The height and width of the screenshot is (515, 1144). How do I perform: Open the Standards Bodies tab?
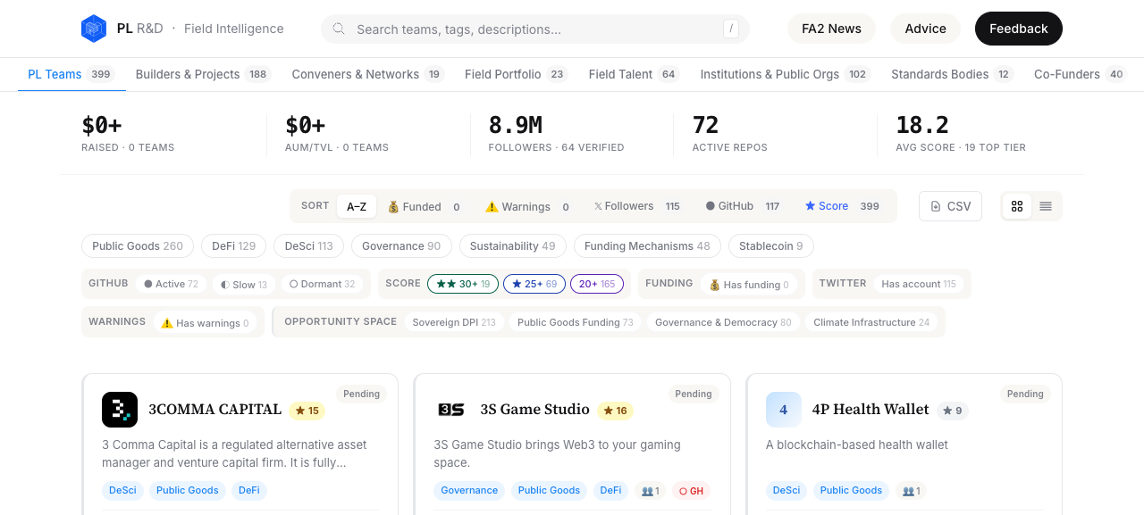(x=952, y=74)
